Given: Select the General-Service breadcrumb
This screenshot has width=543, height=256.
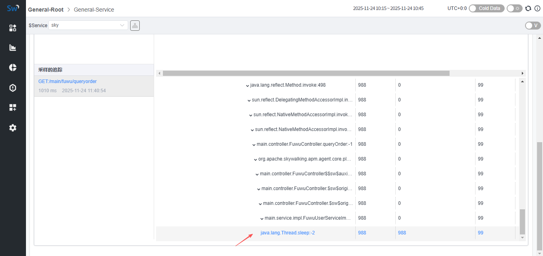Looking at the screenshot, I should click(94, 10).
